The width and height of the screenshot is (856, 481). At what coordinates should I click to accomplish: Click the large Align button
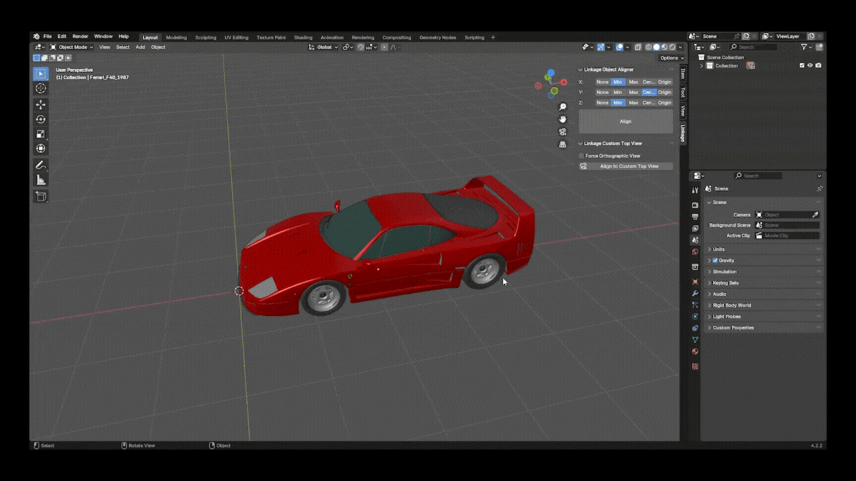click(x=625, y=122)
